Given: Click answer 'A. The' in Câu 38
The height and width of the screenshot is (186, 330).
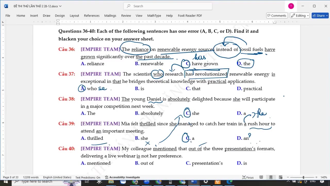Looking at the screenshot, I should 88,113.
